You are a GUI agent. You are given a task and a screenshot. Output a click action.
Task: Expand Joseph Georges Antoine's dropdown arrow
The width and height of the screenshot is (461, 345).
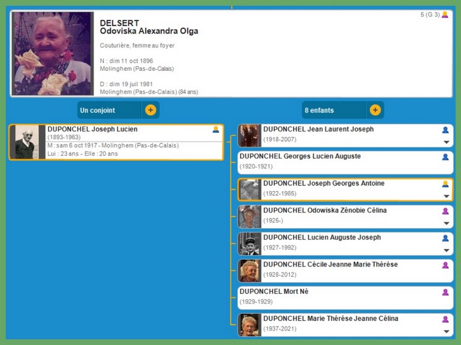(x=446, y=196)
